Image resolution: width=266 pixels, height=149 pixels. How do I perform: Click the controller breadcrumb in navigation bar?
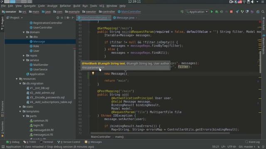(x=107, y=12)
